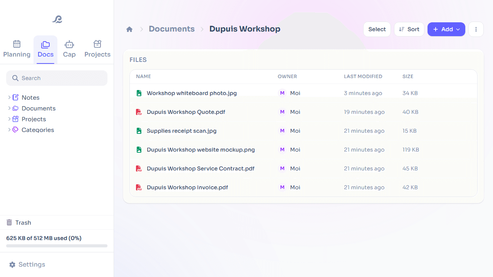Click the Dupuis Workshop breadcrumb title

pos(245,29)
